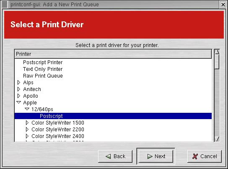
Task: Select the highlighted Postscript driver row
Action: click(x=113, y=116)
